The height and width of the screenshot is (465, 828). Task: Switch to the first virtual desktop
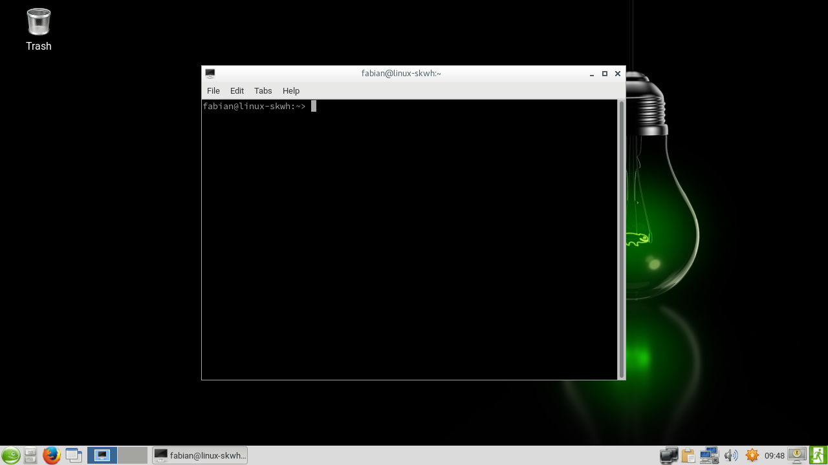coord(102,456)
